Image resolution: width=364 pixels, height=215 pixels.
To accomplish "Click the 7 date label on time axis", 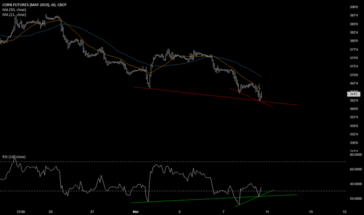I will pyautogui.click(x=223, y=212).
